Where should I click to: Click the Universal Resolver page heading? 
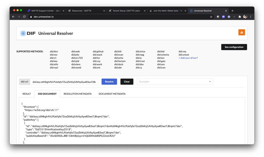pyautogui.click(x=56, y=33)
